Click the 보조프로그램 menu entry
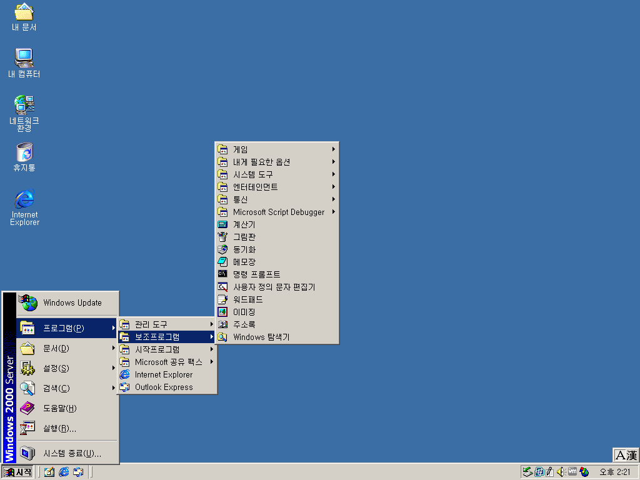This screenshot has width=640, height=480. click(166, 337)
